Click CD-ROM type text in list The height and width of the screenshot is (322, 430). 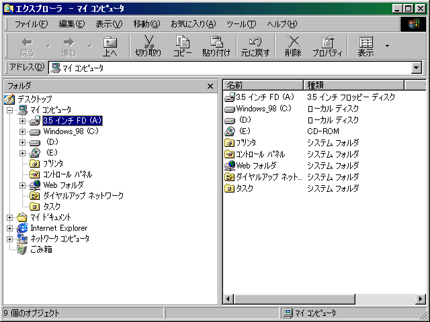tap(323, 131)
